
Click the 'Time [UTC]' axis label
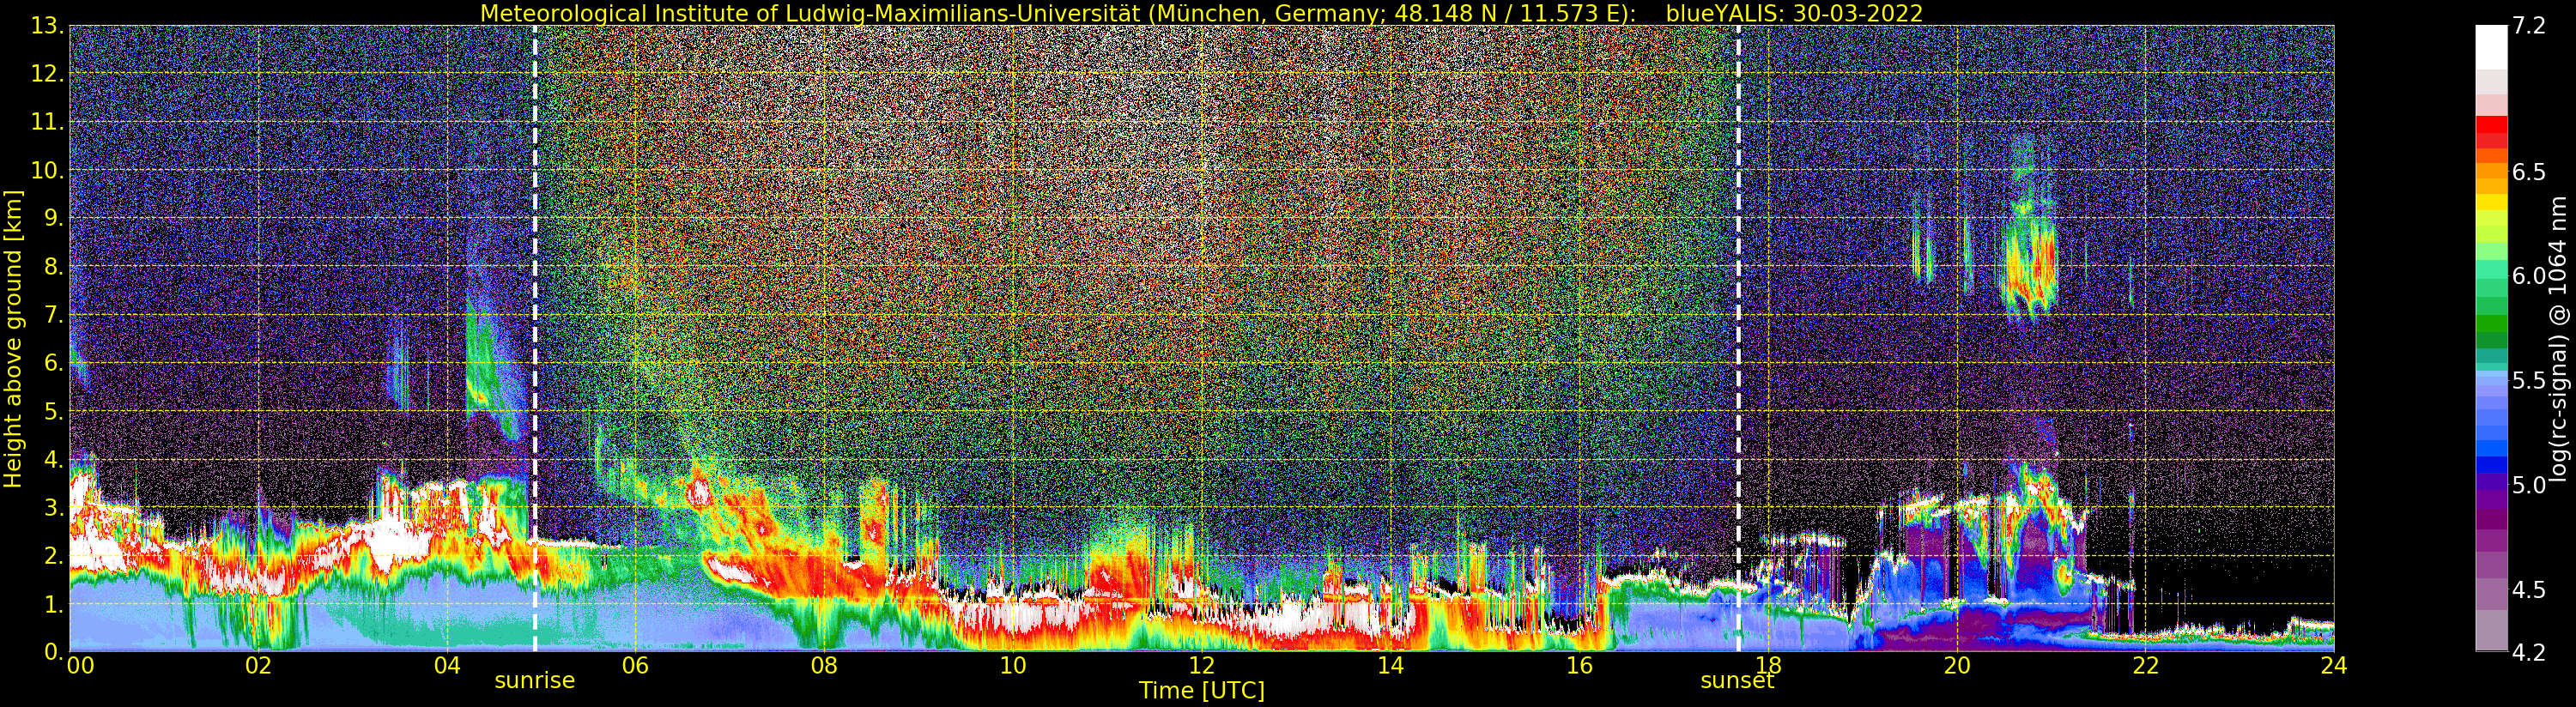point(1202,691)
